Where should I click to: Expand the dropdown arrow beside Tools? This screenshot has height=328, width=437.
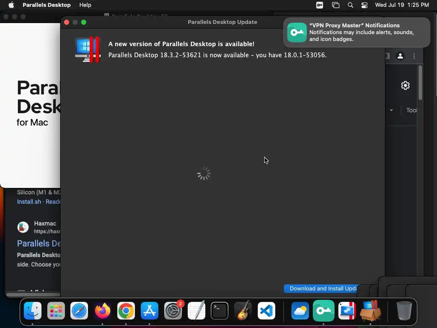391,110
